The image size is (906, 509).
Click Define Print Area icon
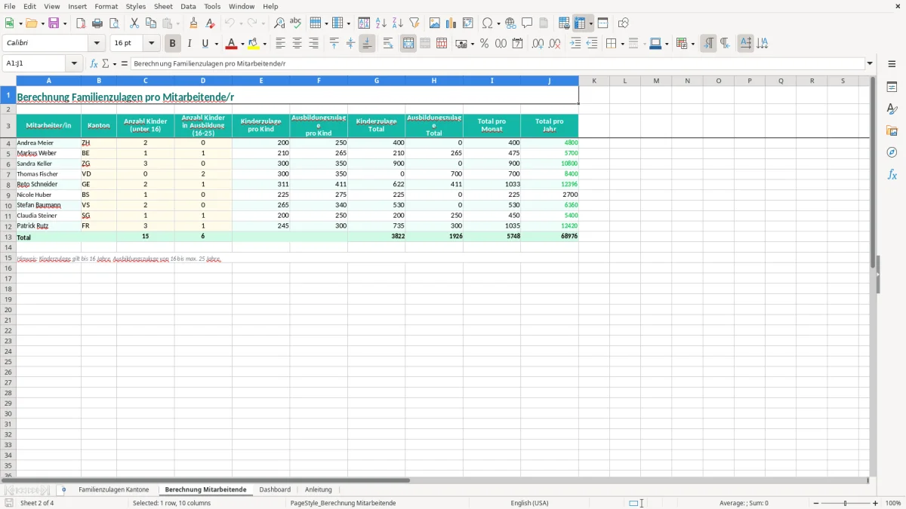pos(564,23)
